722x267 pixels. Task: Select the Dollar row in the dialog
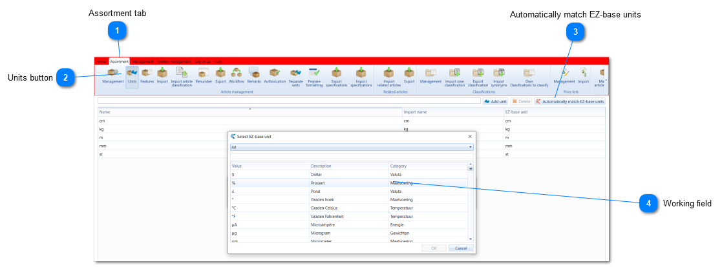coord(349,175)
